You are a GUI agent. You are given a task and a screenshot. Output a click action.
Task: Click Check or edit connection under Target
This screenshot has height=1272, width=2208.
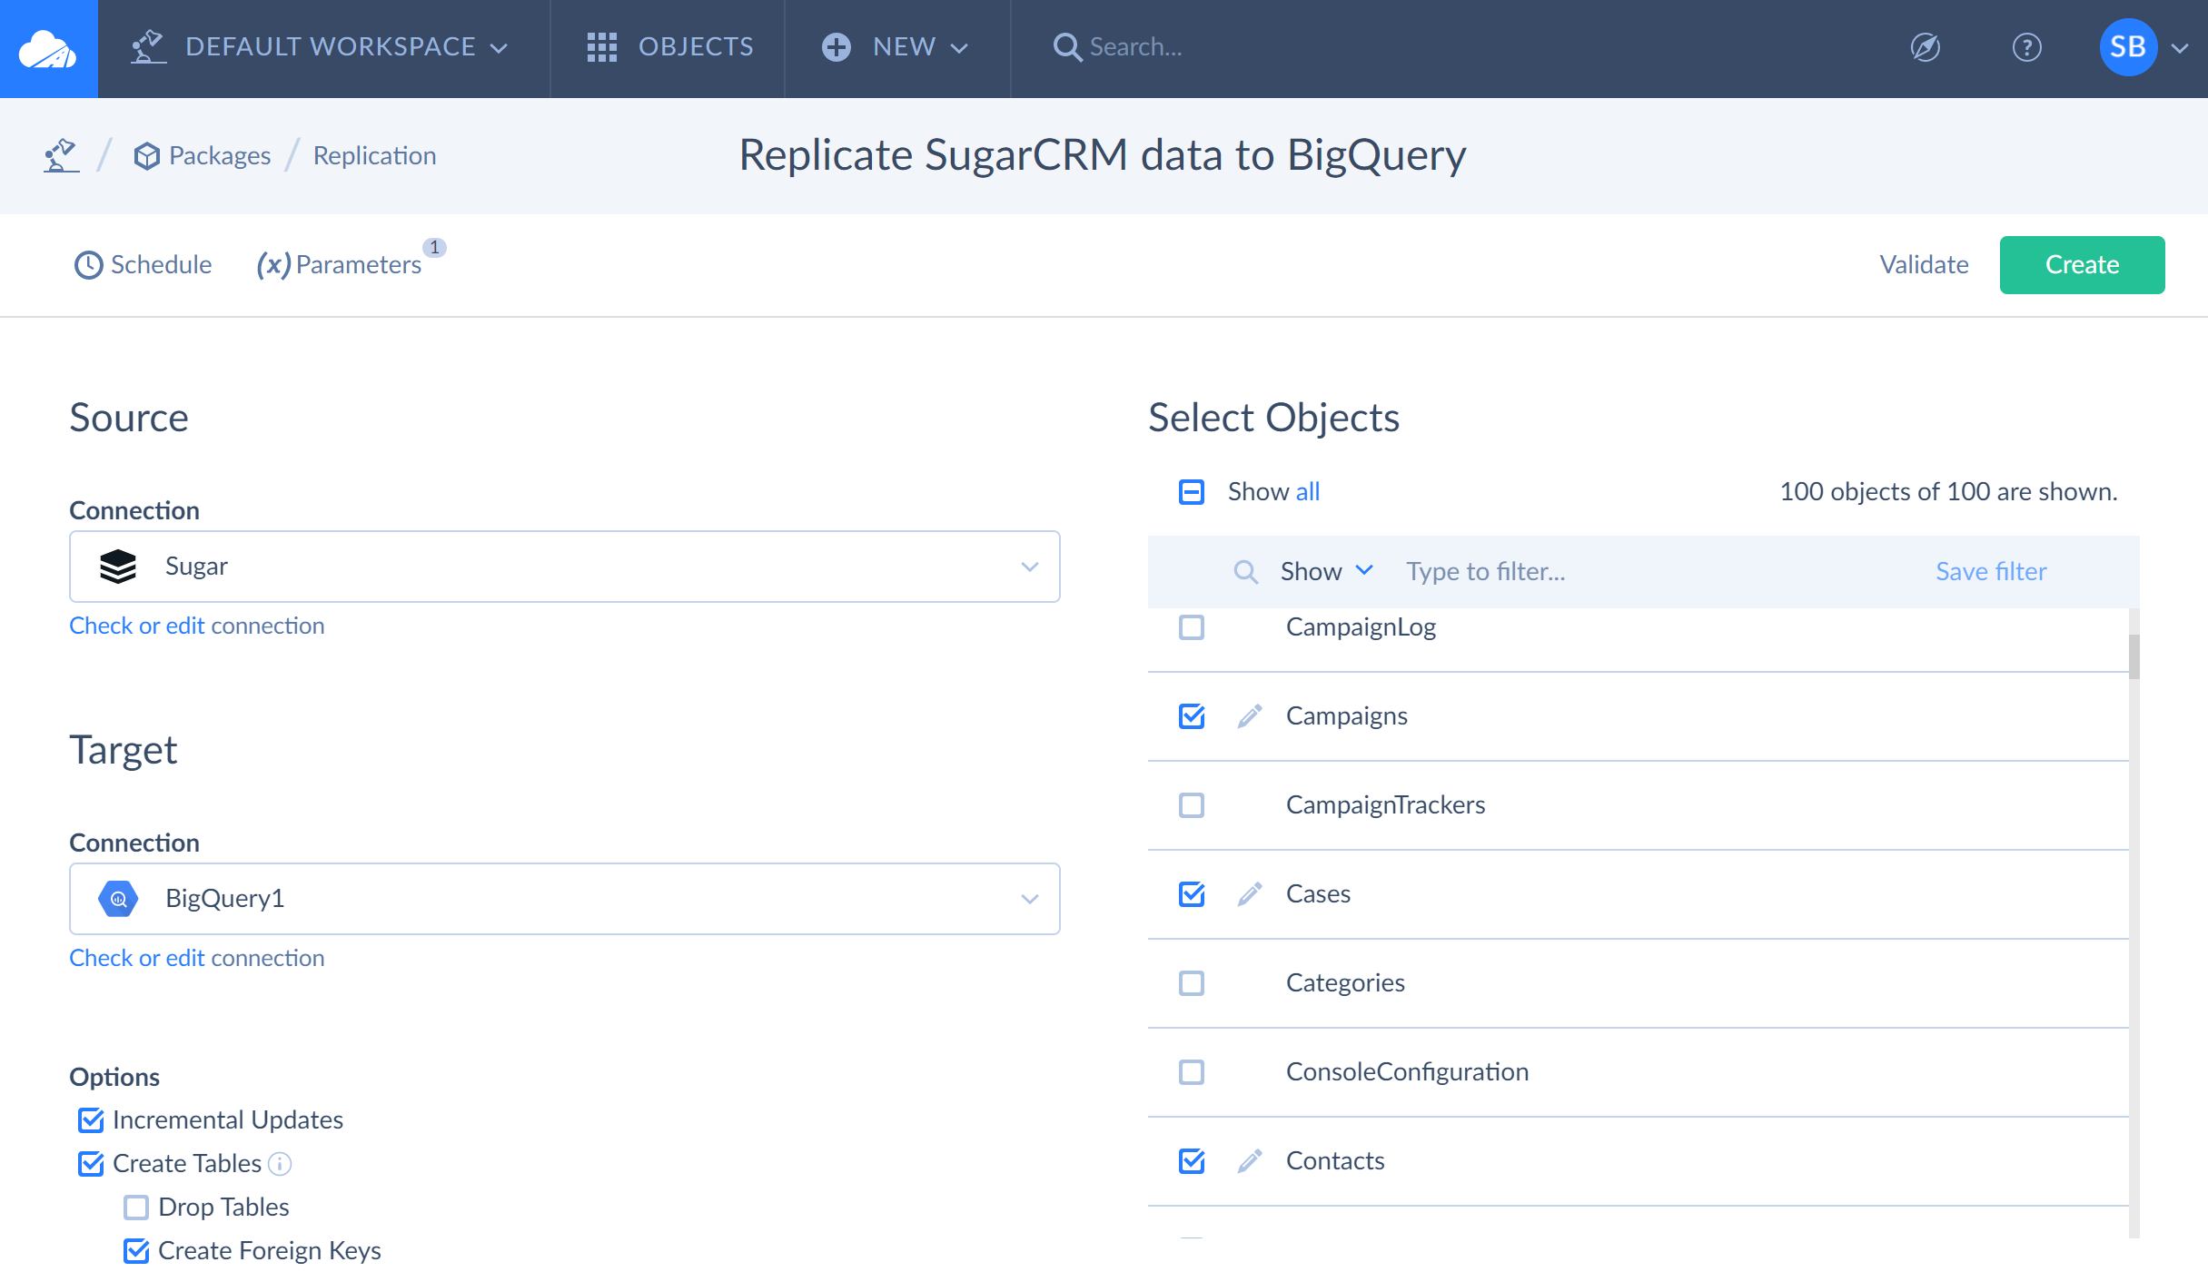point(197,959)
